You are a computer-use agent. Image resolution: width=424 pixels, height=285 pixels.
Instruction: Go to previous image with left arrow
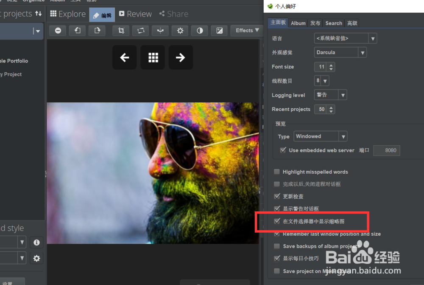tap(124, 57)
